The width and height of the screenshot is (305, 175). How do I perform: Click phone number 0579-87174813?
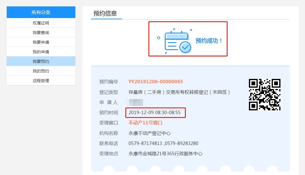145,144
